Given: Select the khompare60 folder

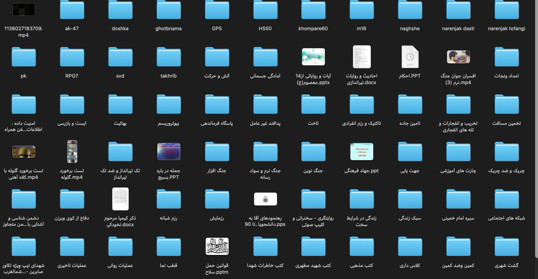Looking at the screenshot, I should (x=313, y=9).
